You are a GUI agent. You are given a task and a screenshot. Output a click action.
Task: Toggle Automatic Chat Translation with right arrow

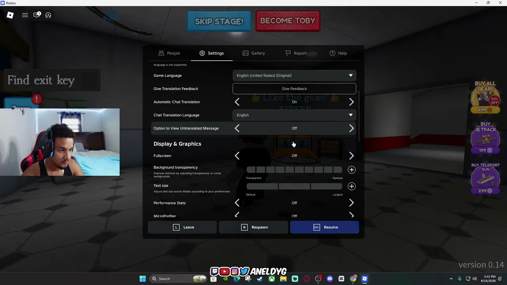351,102
